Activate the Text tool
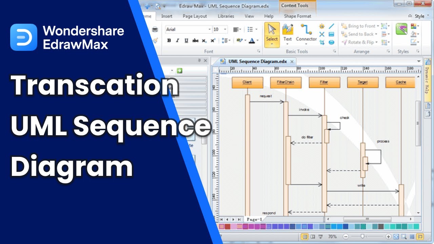 (288, 35)
